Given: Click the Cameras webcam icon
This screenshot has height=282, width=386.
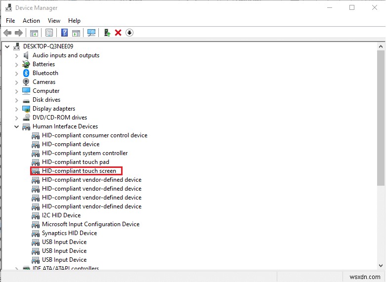Looking at the screenshot, I should pos(26,81).
